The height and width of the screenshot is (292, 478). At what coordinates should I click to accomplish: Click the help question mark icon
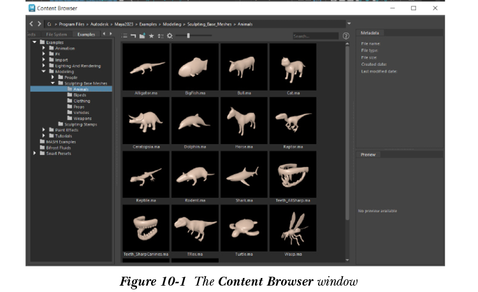tap(346, 36)
